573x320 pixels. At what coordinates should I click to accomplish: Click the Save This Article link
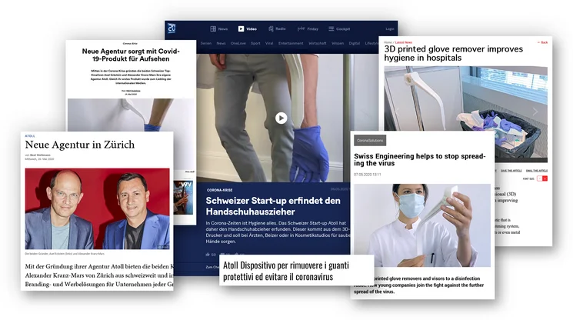tap(510, 170)
